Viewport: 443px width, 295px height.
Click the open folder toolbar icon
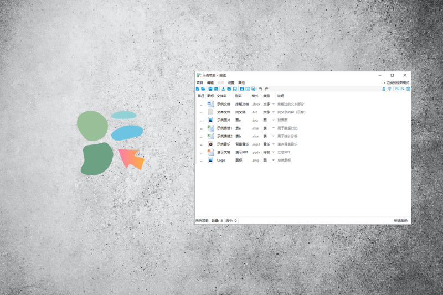pos(203,89)
